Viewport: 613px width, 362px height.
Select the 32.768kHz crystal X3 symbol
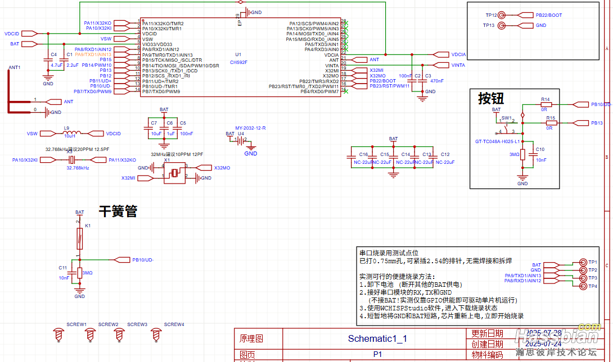tap(71, 159)
